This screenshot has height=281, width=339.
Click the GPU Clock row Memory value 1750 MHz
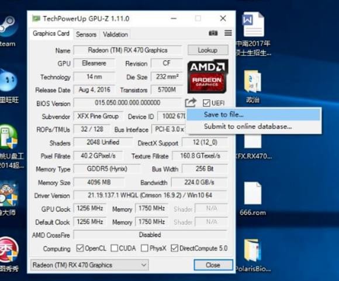151,208
